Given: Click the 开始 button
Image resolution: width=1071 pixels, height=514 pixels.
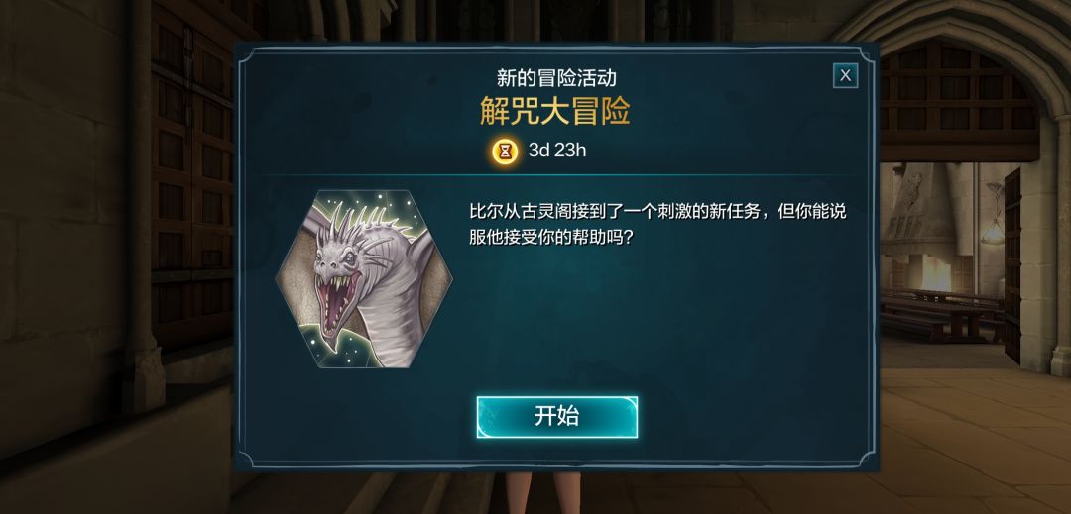Looking at the screenshot, I should pyautogui.click(x=556, y=417).
